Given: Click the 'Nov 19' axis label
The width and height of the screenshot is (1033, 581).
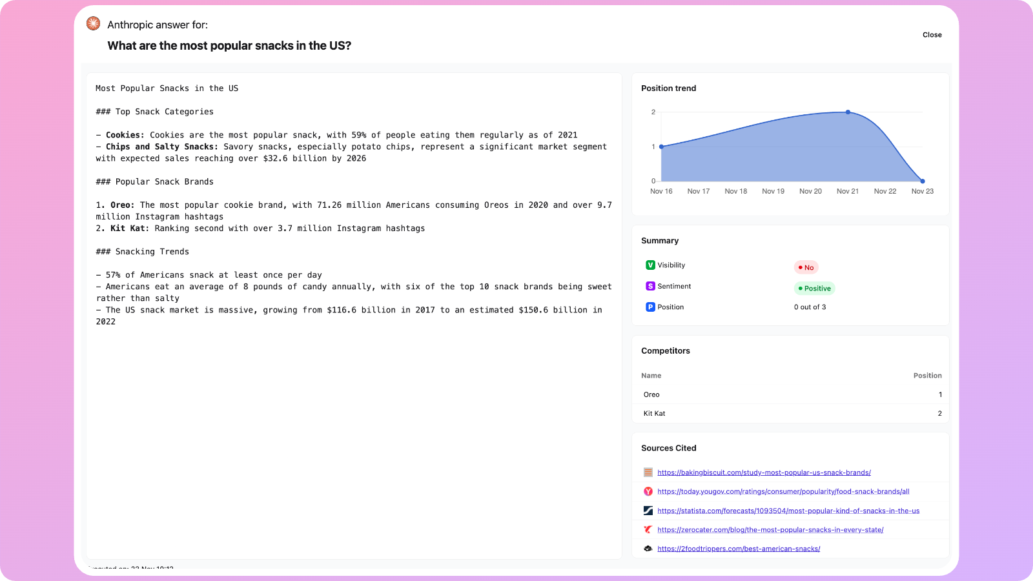Looking at the screenshot, I should pyautogui.click(x=773, y=191).
